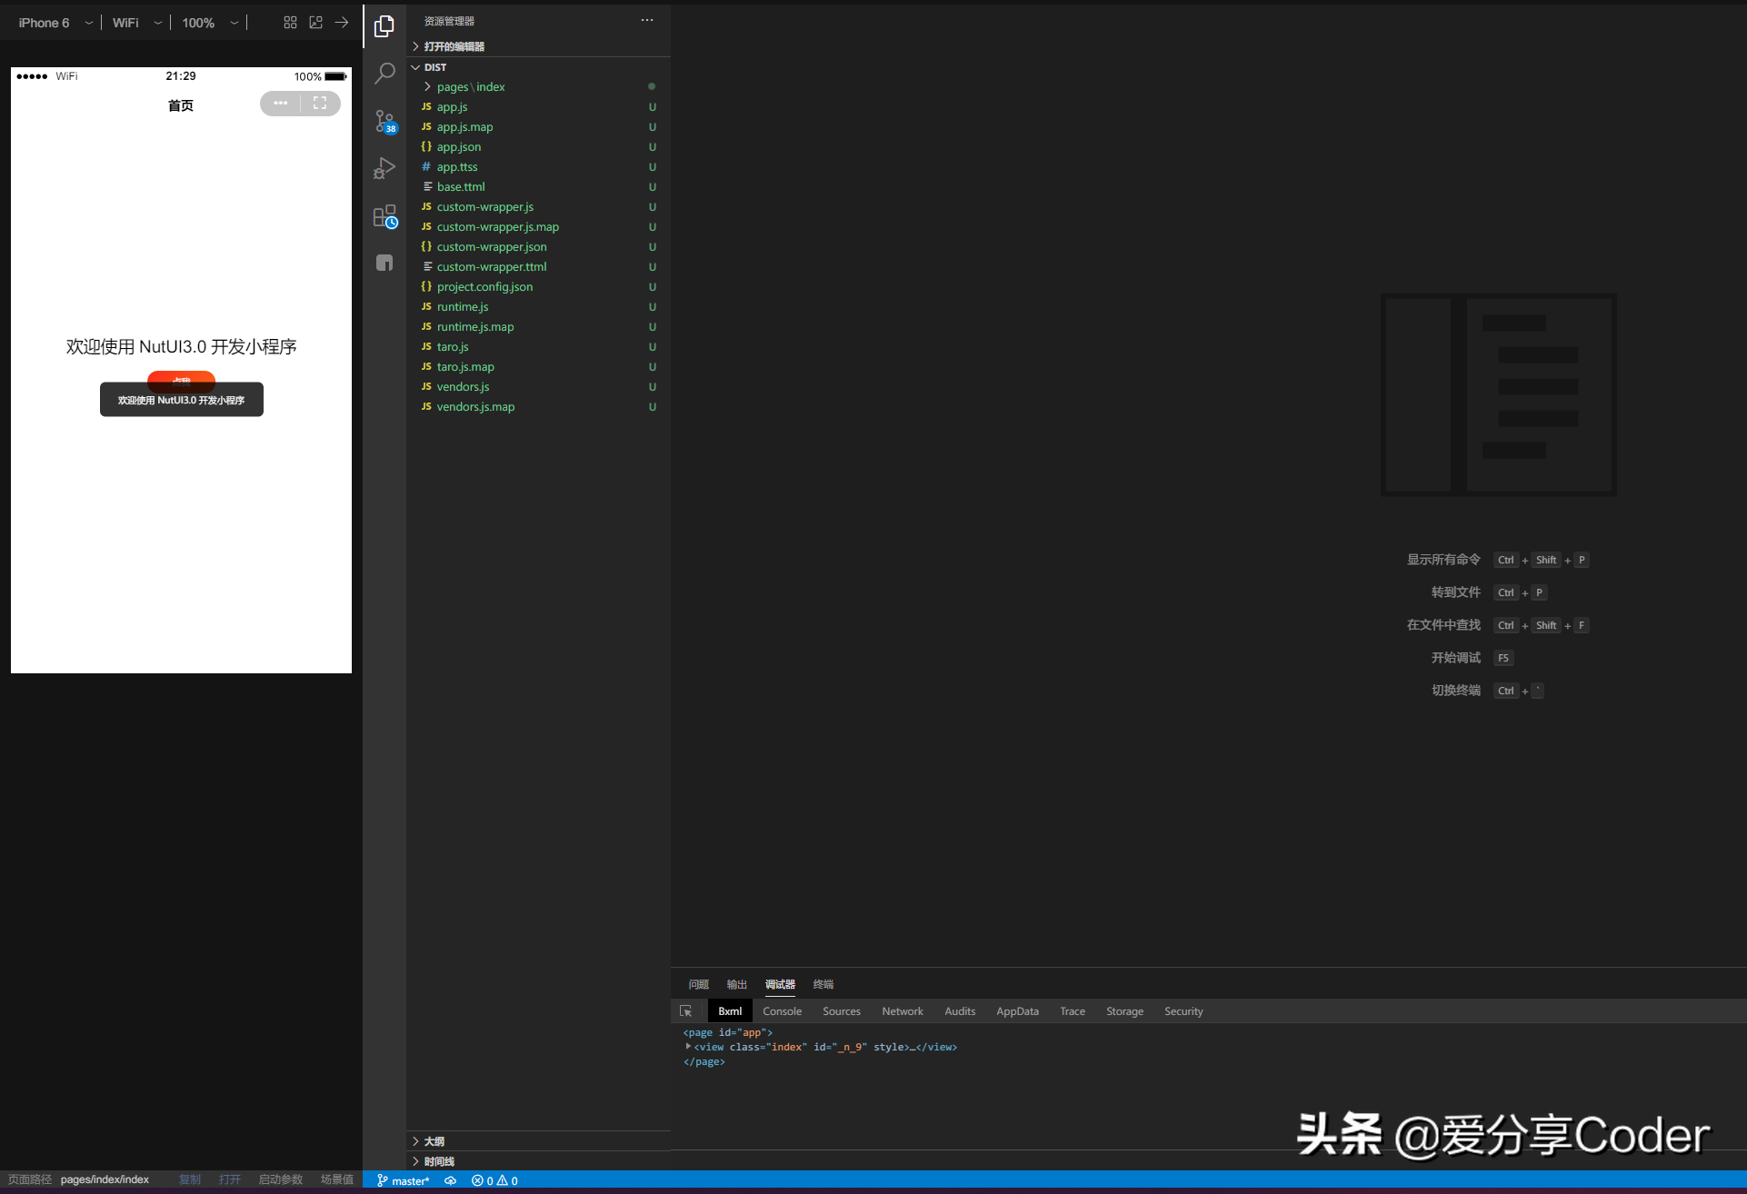Open the Audits debugger tab
Screen dimensions: 1747x1194
(x=960, y=1011)
